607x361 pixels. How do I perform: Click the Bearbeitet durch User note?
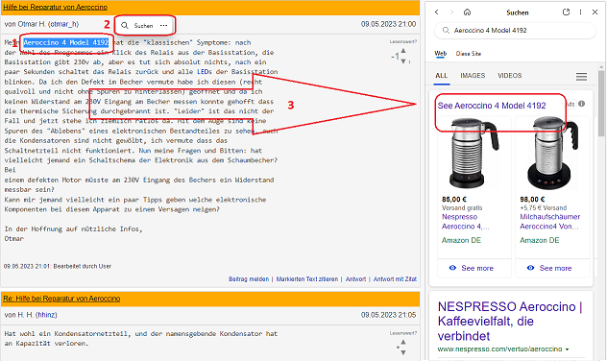pos(58,266)
